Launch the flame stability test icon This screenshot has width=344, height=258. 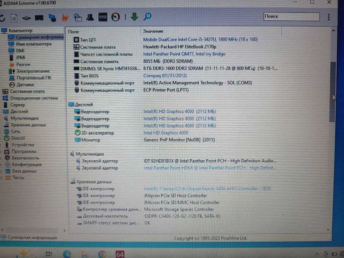[65, 18]
